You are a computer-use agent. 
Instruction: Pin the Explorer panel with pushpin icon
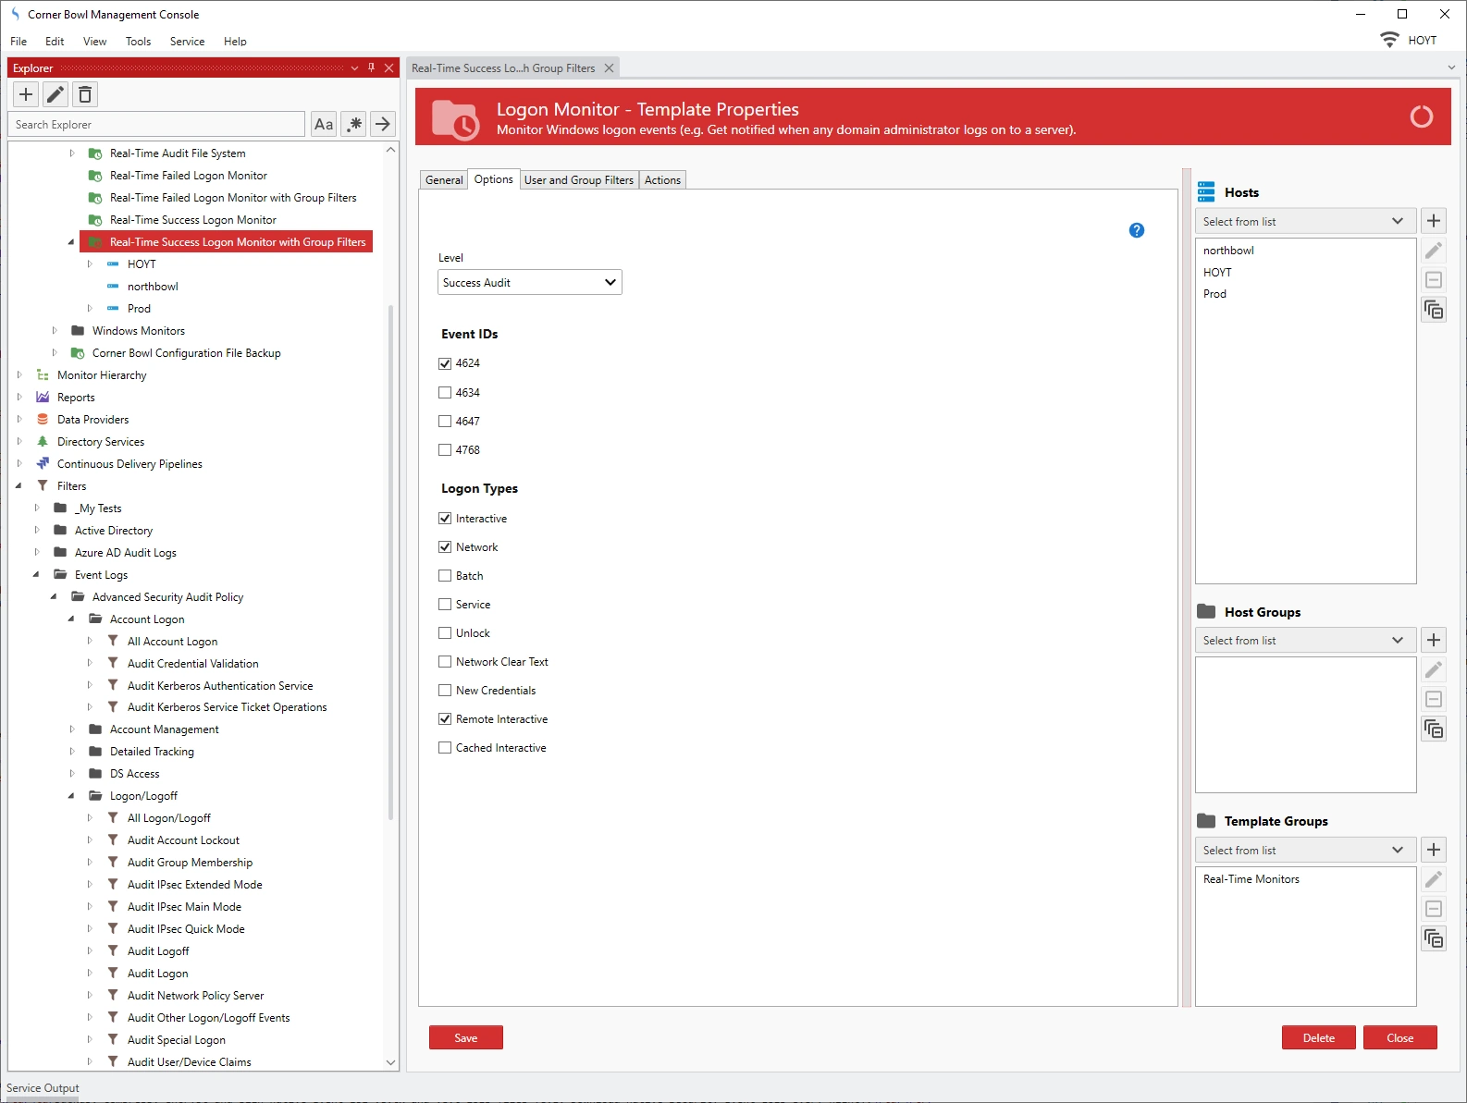click(x=372, y=67)
